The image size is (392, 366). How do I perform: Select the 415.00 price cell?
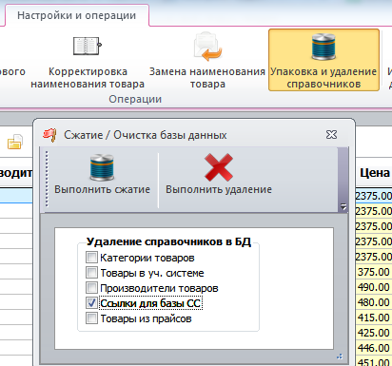(374, 318)
